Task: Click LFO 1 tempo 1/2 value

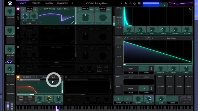Action: 144,68
